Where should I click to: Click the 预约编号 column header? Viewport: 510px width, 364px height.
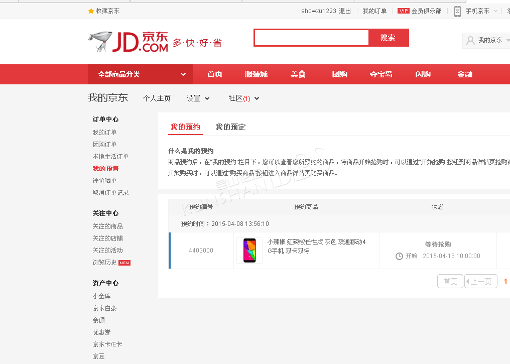click(x=201, y=207)
